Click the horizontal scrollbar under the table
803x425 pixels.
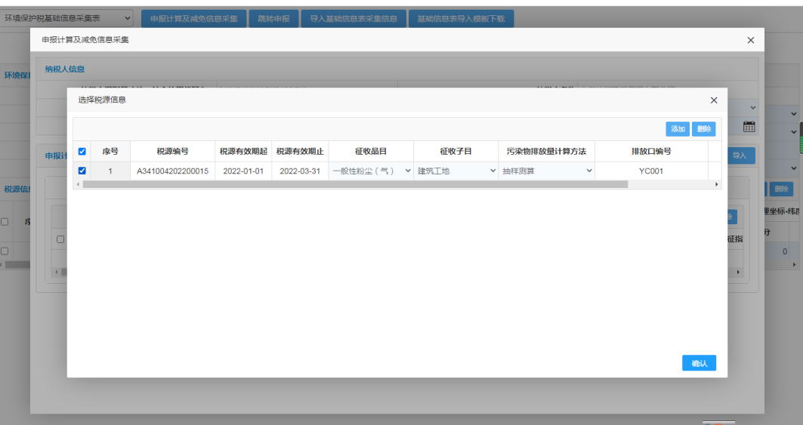click(x=355, y=184)
